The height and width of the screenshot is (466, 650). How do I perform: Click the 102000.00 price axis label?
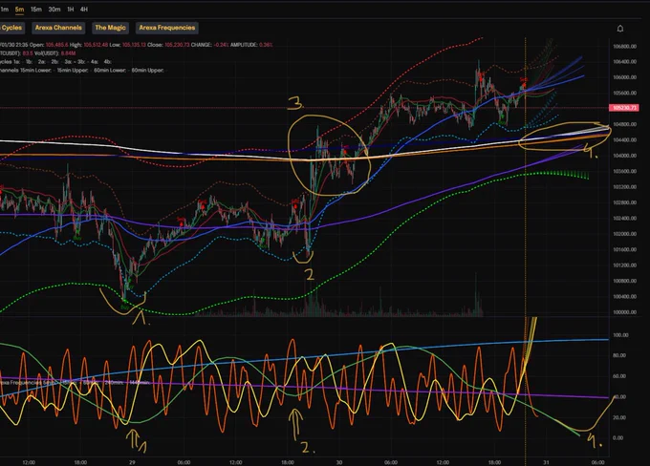[x=625, y=234]
